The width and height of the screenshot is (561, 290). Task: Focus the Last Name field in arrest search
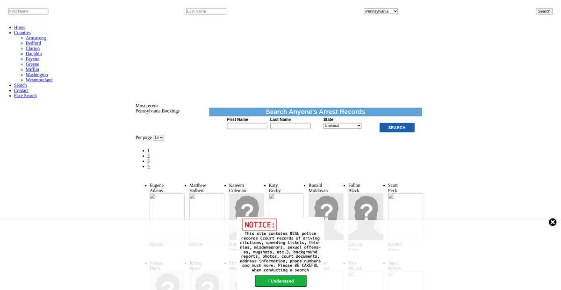coord(290,126)
